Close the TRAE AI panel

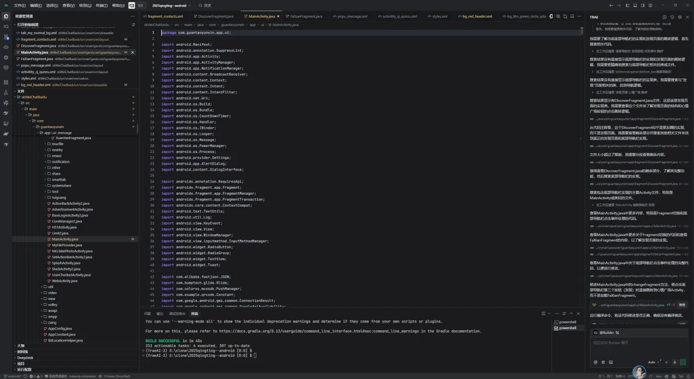[x=688, y=17]
